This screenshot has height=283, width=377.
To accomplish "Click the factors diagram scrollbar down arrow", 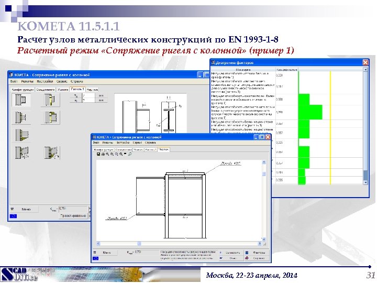I will tap(365, 183).
